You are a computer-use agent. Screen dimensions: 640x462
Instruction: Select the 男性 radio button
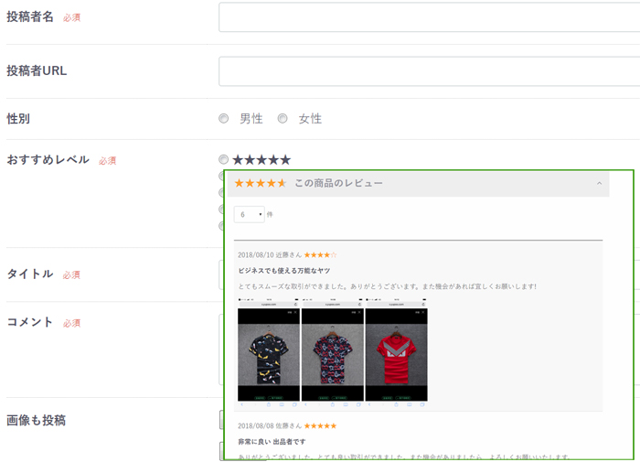point(223,118)
